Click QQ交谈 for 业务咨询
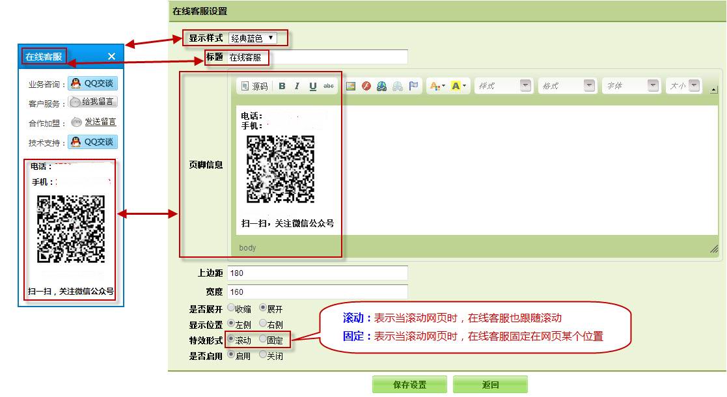 pos(92,83)
